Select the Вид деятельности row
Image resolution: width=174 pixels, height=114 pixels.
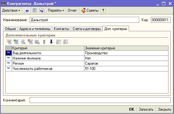(x=87, y=53)
